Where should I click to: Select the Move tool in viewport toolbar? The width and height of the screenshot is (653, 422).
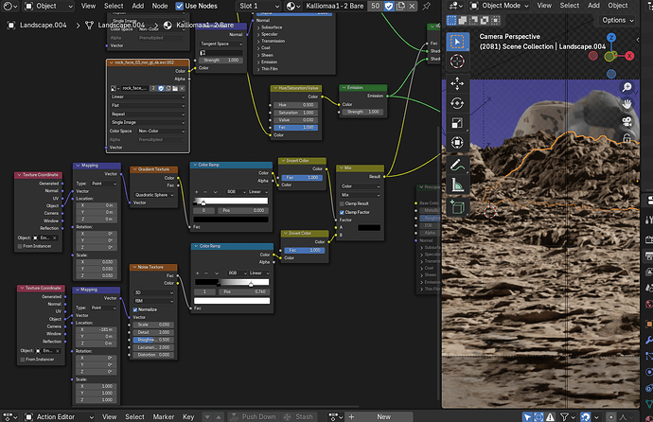(x=457, y=83)
